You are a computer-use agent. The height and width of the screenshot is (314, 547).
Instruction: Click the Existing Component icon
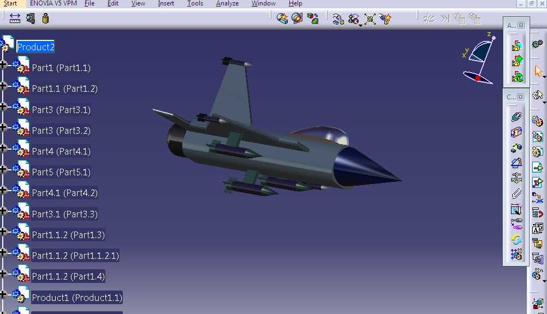tap(537, 167)
